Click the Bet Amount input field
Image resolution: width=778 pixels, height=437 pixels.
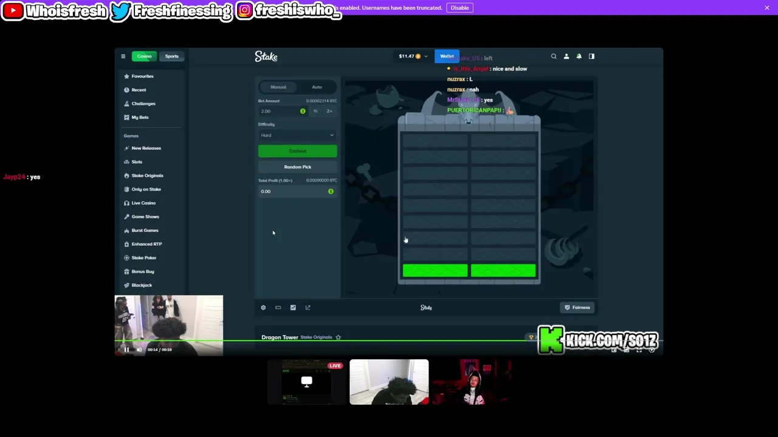pos(283,111)
